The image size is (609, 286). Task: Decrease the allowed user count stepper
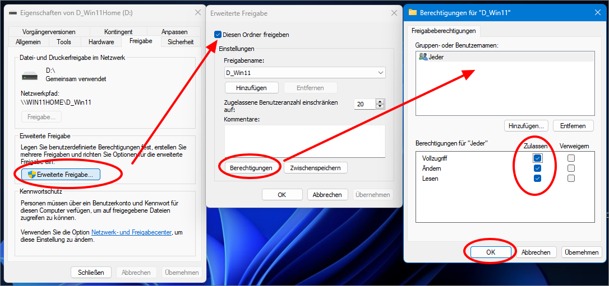pyautogui.click(x=380, y=106)
